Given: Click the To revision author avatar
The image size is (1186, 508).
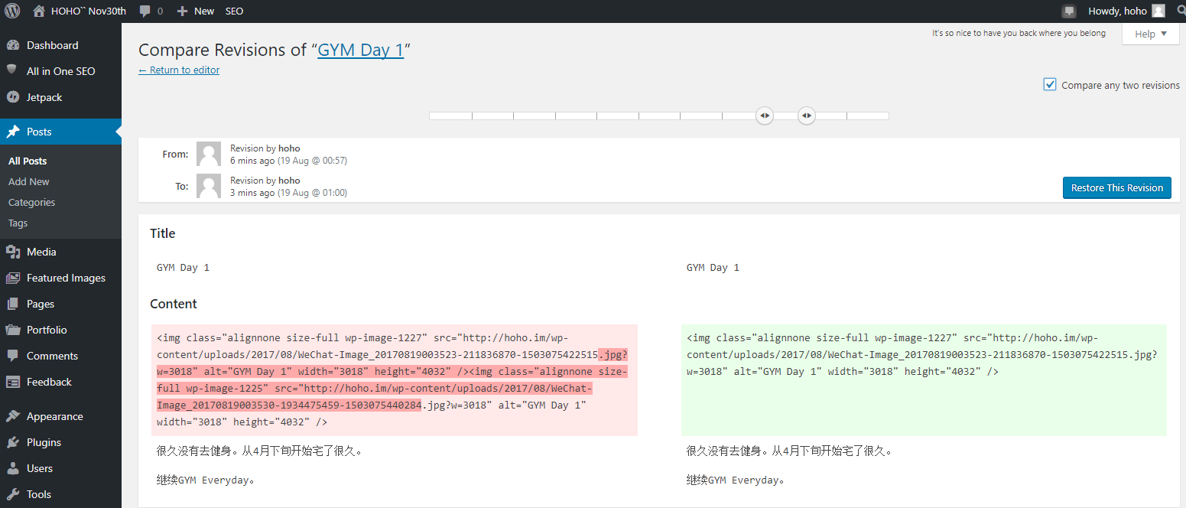Looking at the screenshot, I should click(x=209, y=186).
